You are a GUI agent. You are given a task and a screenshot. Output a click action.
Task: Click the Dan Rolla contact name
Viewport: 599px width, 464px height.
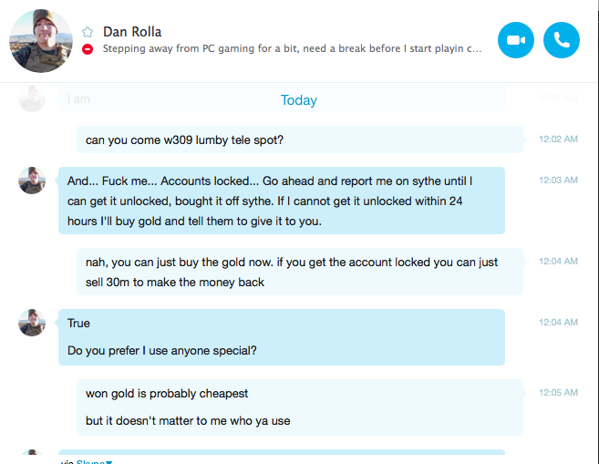132,32
